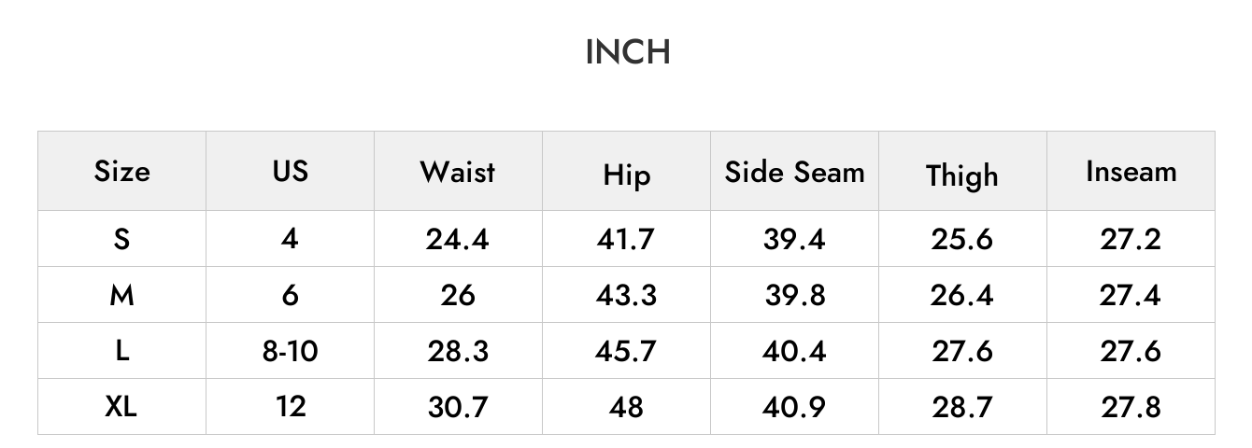Click waist value 30.7 in XL row
The height and width of the screenshot is (448, 1252).
click(458, 408)
